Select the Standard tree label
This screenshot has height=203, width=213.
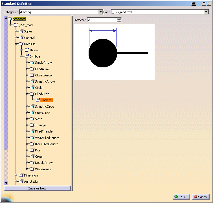tap(19, 19)
